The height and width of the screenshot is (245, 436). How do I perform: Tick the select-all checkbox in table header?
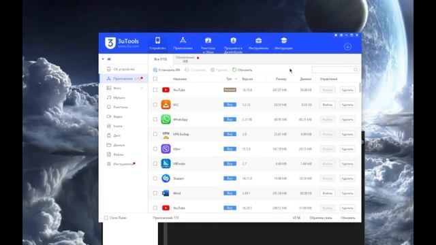(155, 79)
